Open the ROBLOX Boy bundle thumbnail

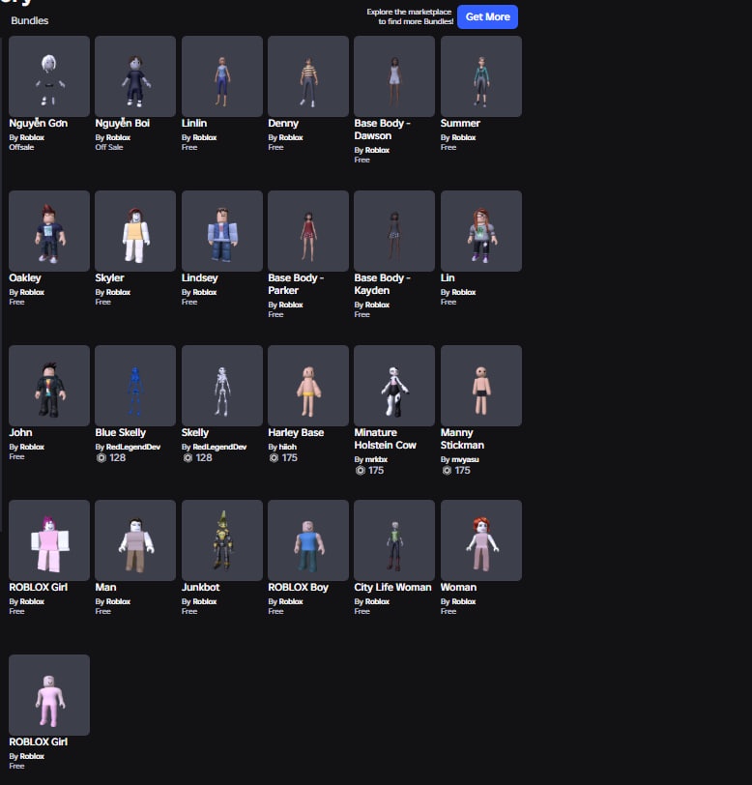click(x=308, y=540)
